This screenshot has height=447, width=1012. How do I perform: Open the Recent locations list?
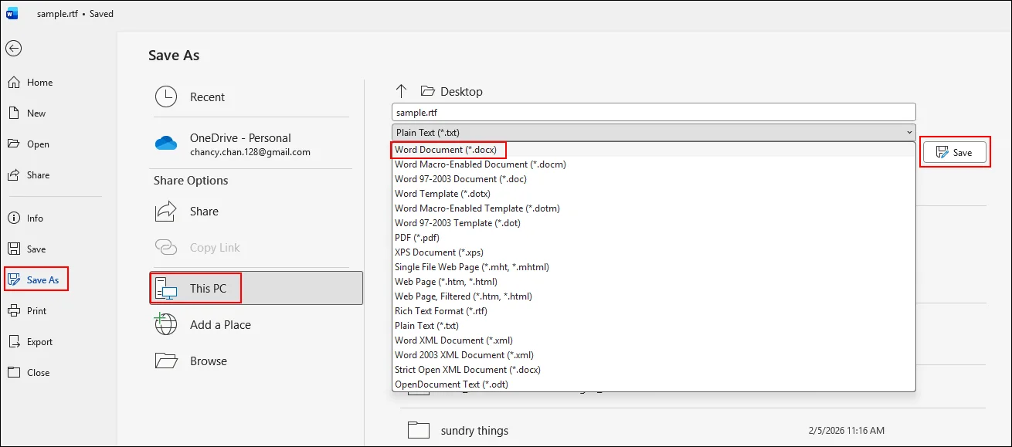(x=250, y=97)
